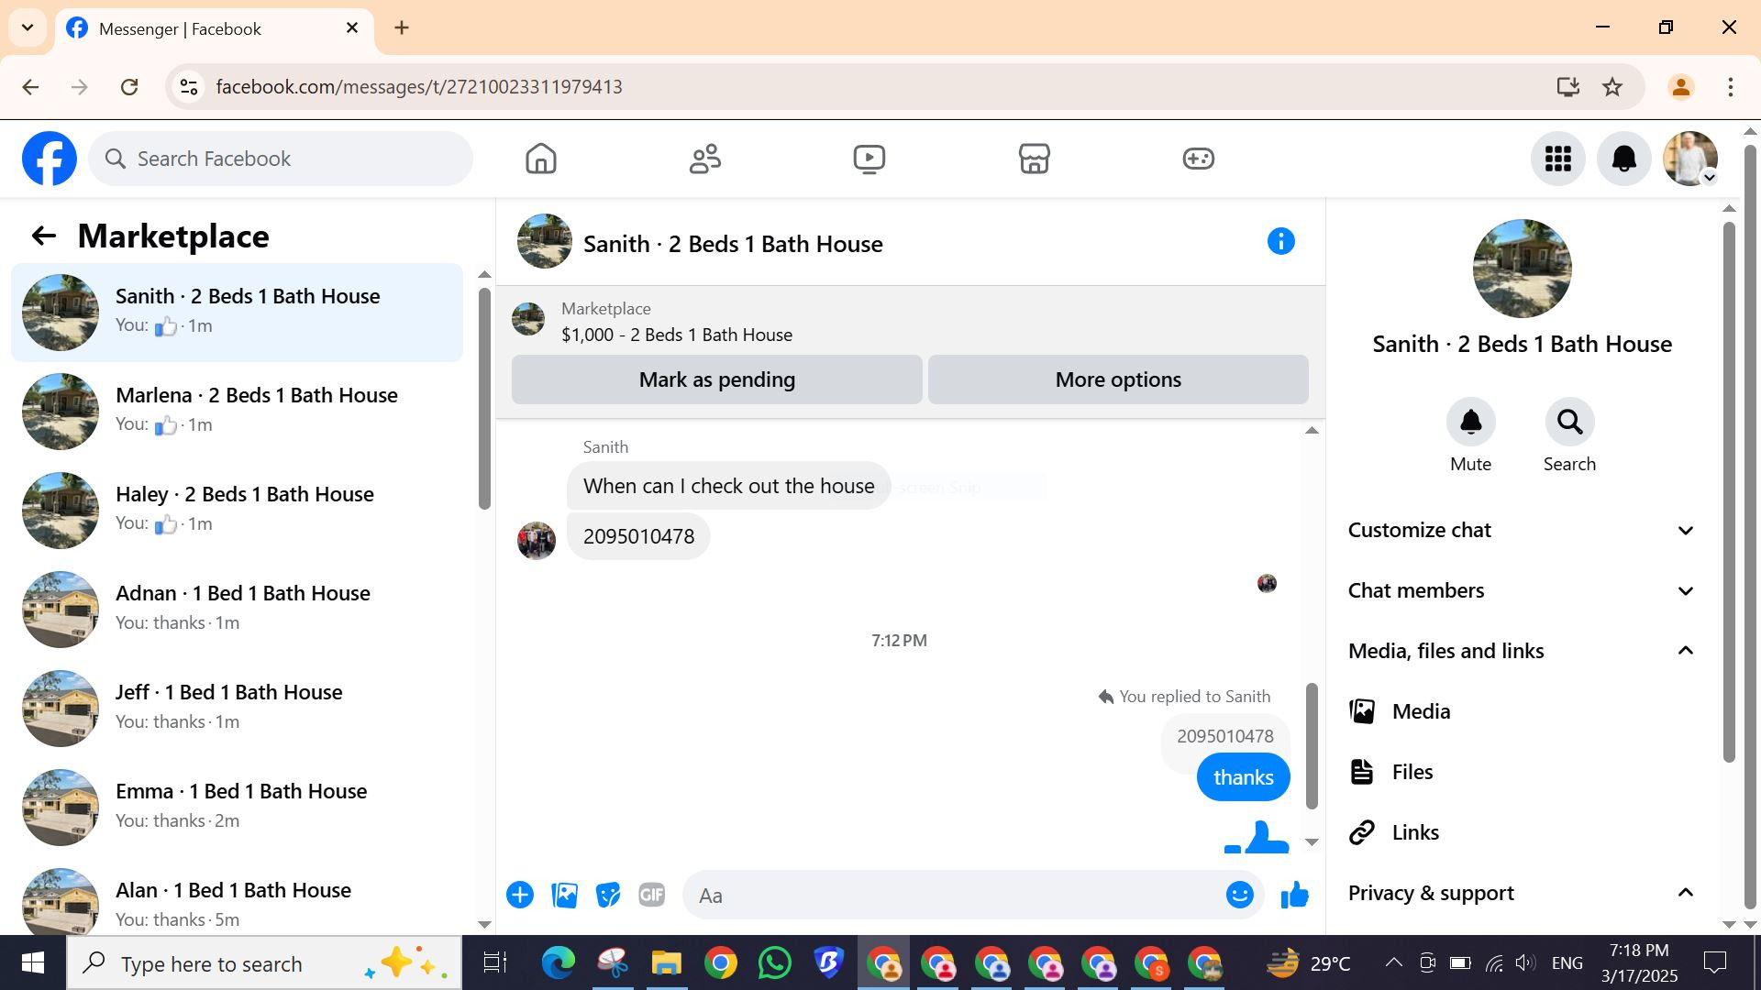Viewport: 1761px width, 990px height.
Task: Open the Media section icon
Action: [x=1362, y=711]
